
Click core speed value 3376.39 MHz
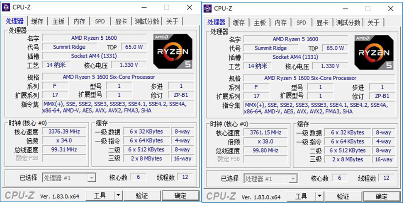click(x=64, y=132)
